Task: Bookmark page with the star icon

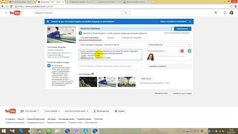Action: pos(231,6)
